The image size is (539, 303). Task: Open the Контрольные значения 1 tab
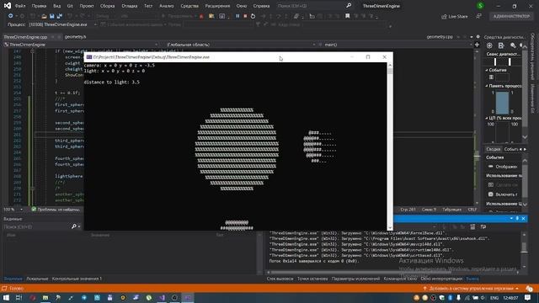77,279
